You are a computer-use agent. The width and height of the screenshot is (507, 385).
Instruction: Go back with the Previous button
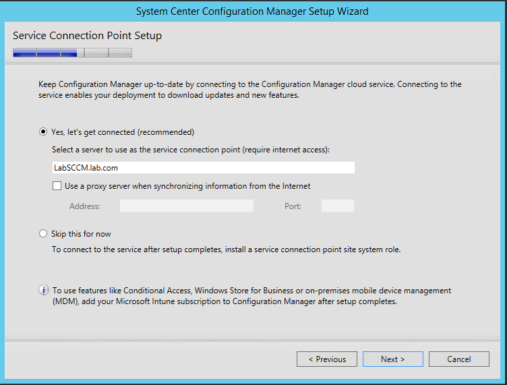(327, 359)
